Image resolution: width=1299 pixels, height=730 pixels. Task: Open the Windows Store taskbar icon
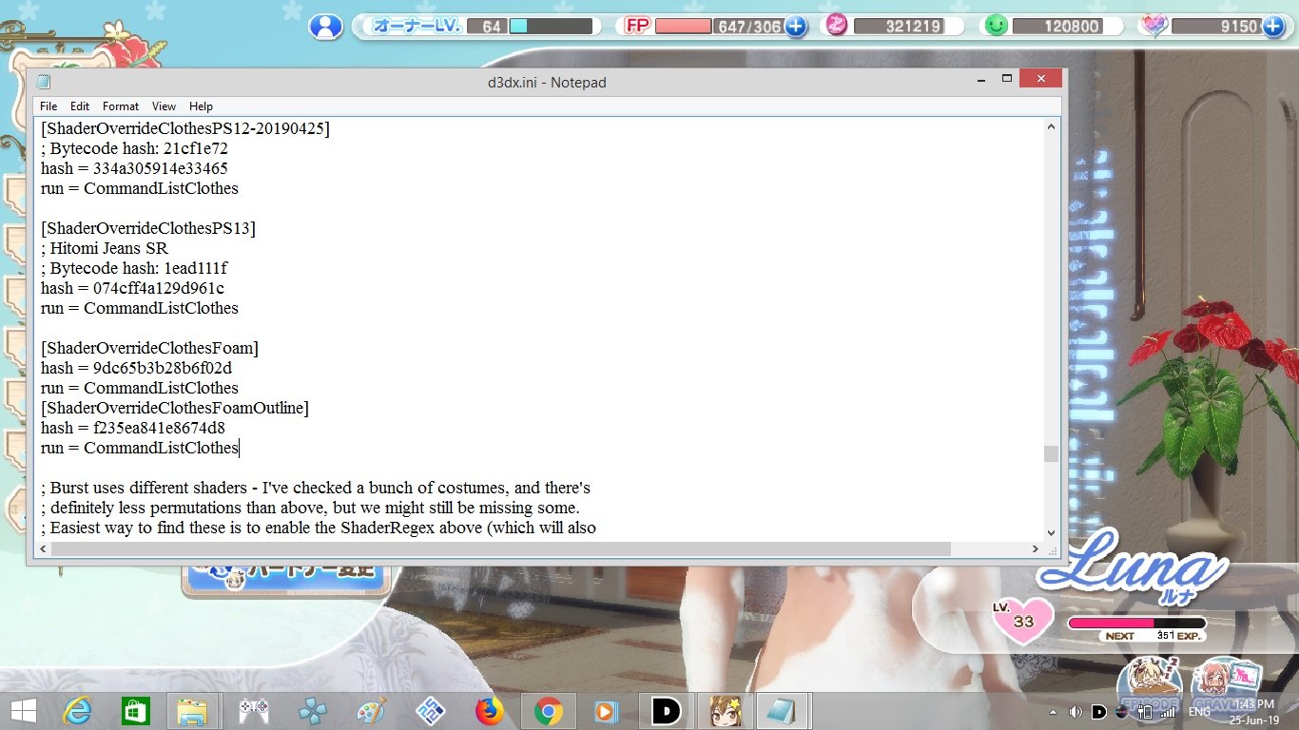point(135,711)
